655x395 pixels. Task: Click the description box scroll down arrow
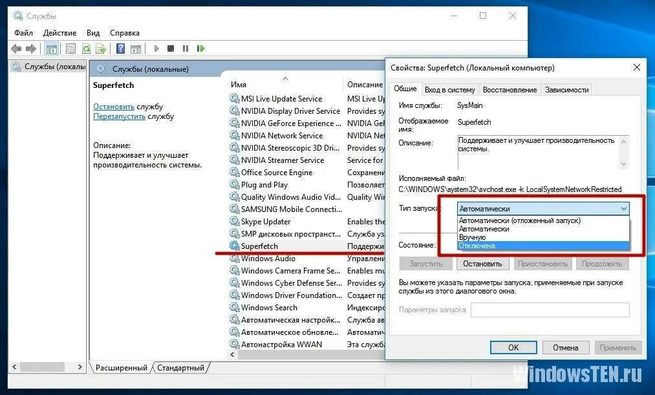coord(623,164)
